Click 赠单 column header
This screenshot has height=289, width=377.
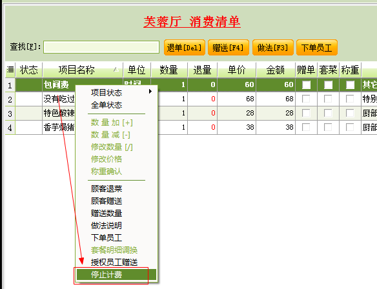[306, 70]
